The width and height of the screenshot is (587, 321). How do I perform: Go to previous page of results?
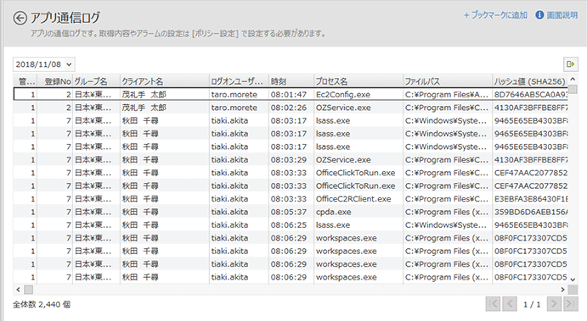coord(510,304)
